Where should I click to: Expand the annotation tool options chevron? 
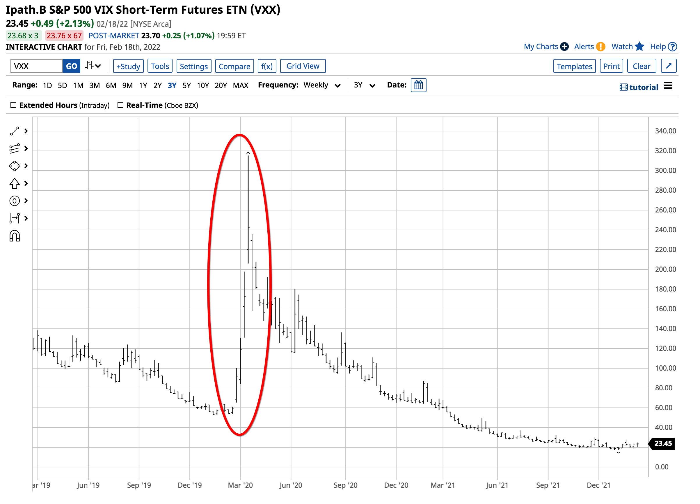26,201
